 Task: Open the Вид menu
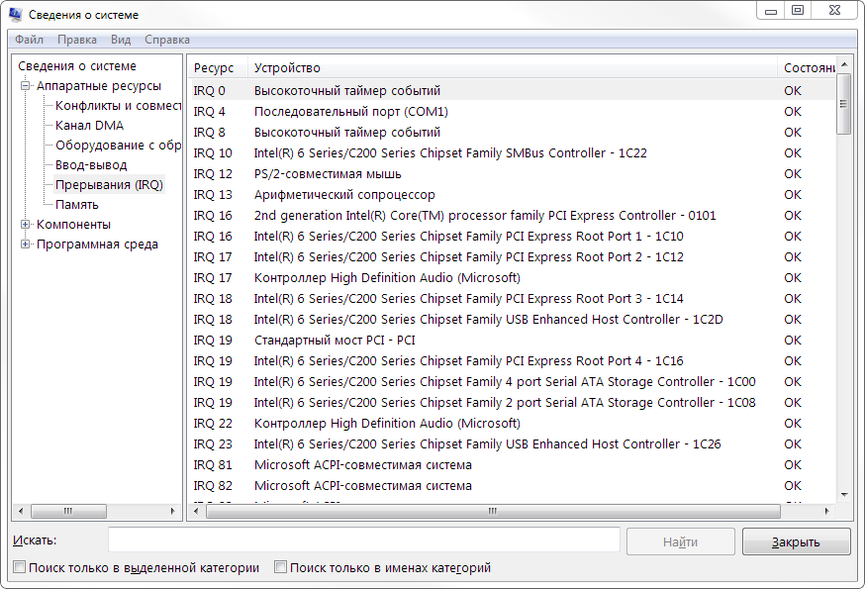121,40
